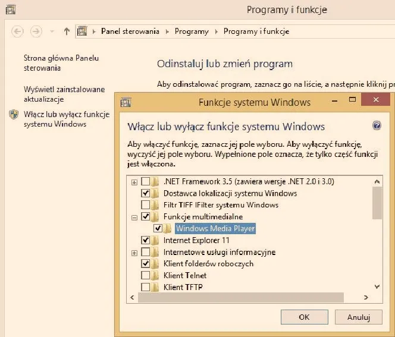
Task: Click folder icon of Internet Explorer 11
Action: tap(155, 240)
